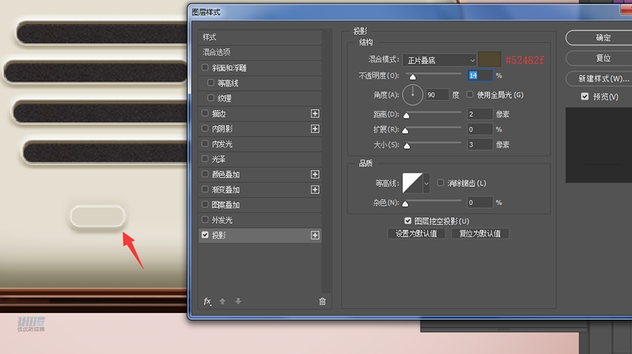Click the 角度 angle dial

coord(413,94)
